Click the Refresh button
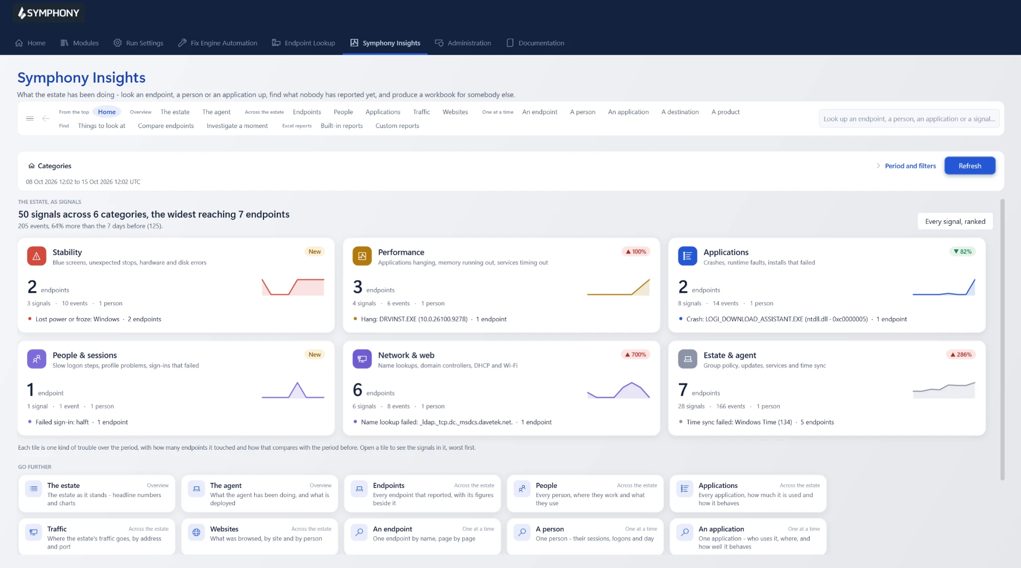The height and width of the screenshot is (568, 1021). (x=969, y=166)
